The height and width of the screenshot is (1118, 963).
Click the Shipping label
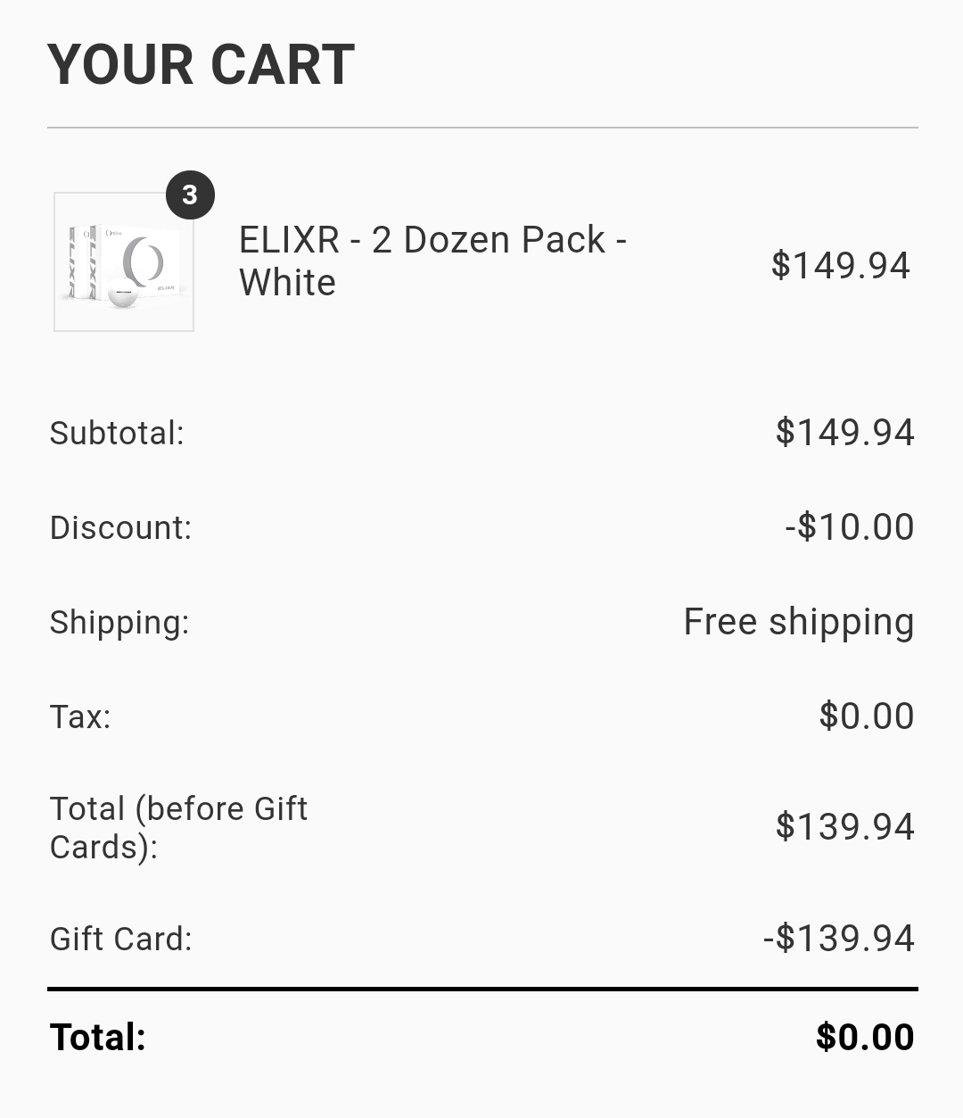[119, 622]
